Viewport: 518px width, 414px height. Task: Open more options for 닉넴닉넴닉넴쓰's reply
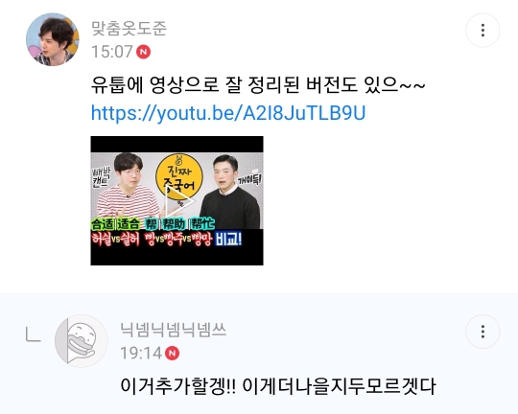[483, 332]
